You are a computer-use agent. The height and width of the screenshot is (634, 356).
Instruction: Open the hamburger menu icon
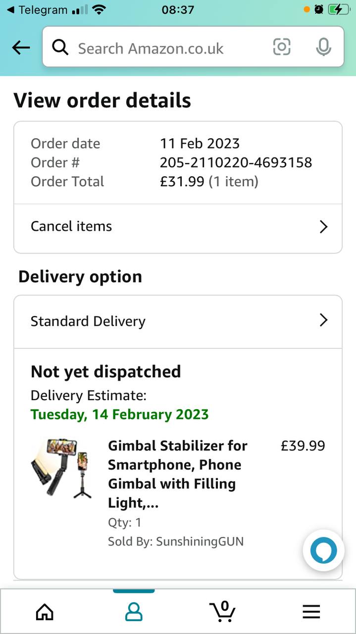[x=311, y=612]
